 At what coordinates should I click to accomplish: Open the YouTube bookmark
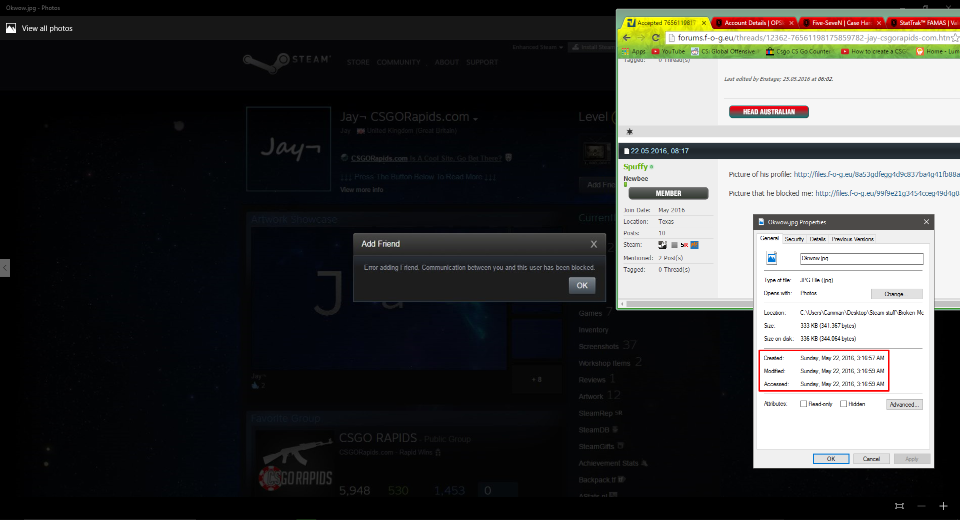[668, 51]
